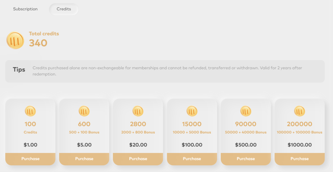Click the coin icon on 100 credits card
The height and width of the screenshot is (172, 333).
coord(30,111)
